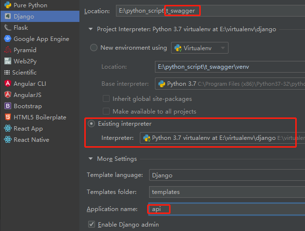The image size is (305, 231).
Task: Click the Bootstrap icon
Action: (8, 106)
